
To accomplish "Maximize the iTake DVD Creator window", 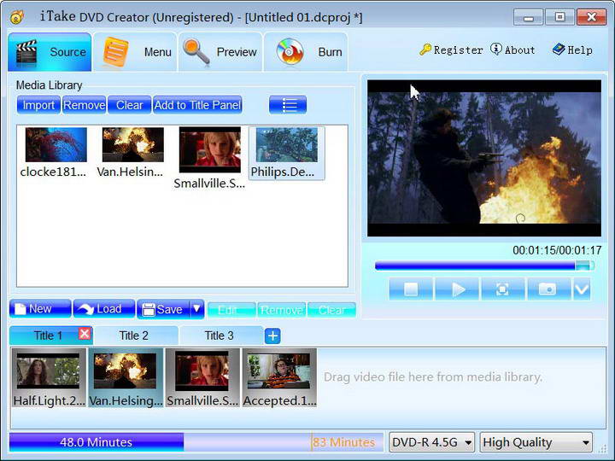I will pos(559,17).
